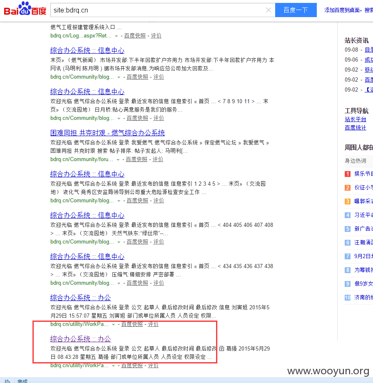Click the rank 8 badge in hot words
373x383 pixels.
tap(348, 270)
